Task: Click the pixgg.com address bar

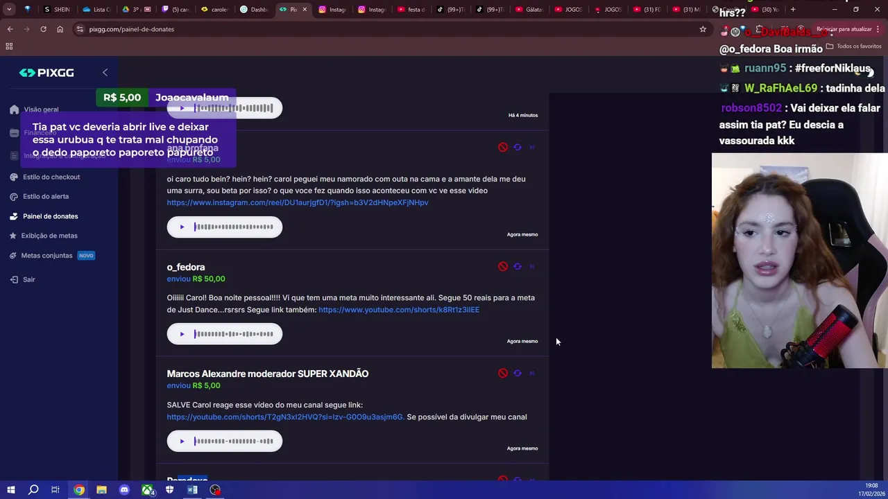Action: coord(388,29)
